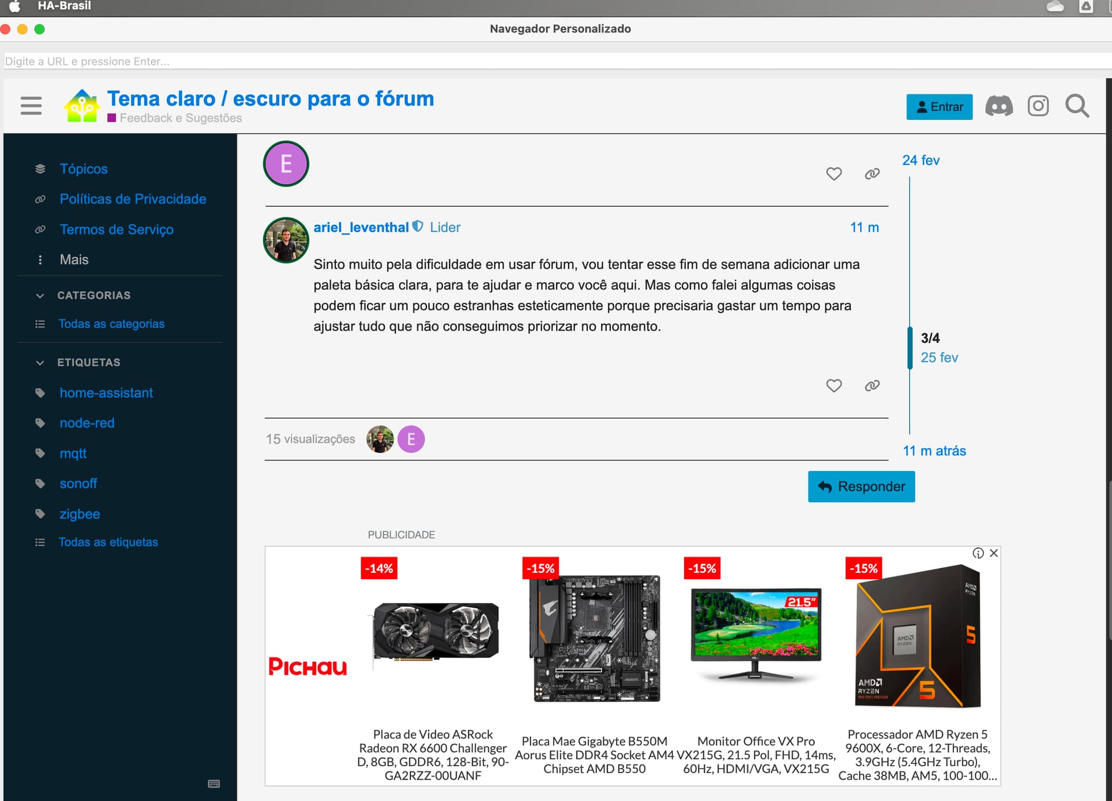Viewport: 1112px width, 801px height.
Task: Expand the Mais sidebar menu
Action: 74,259
